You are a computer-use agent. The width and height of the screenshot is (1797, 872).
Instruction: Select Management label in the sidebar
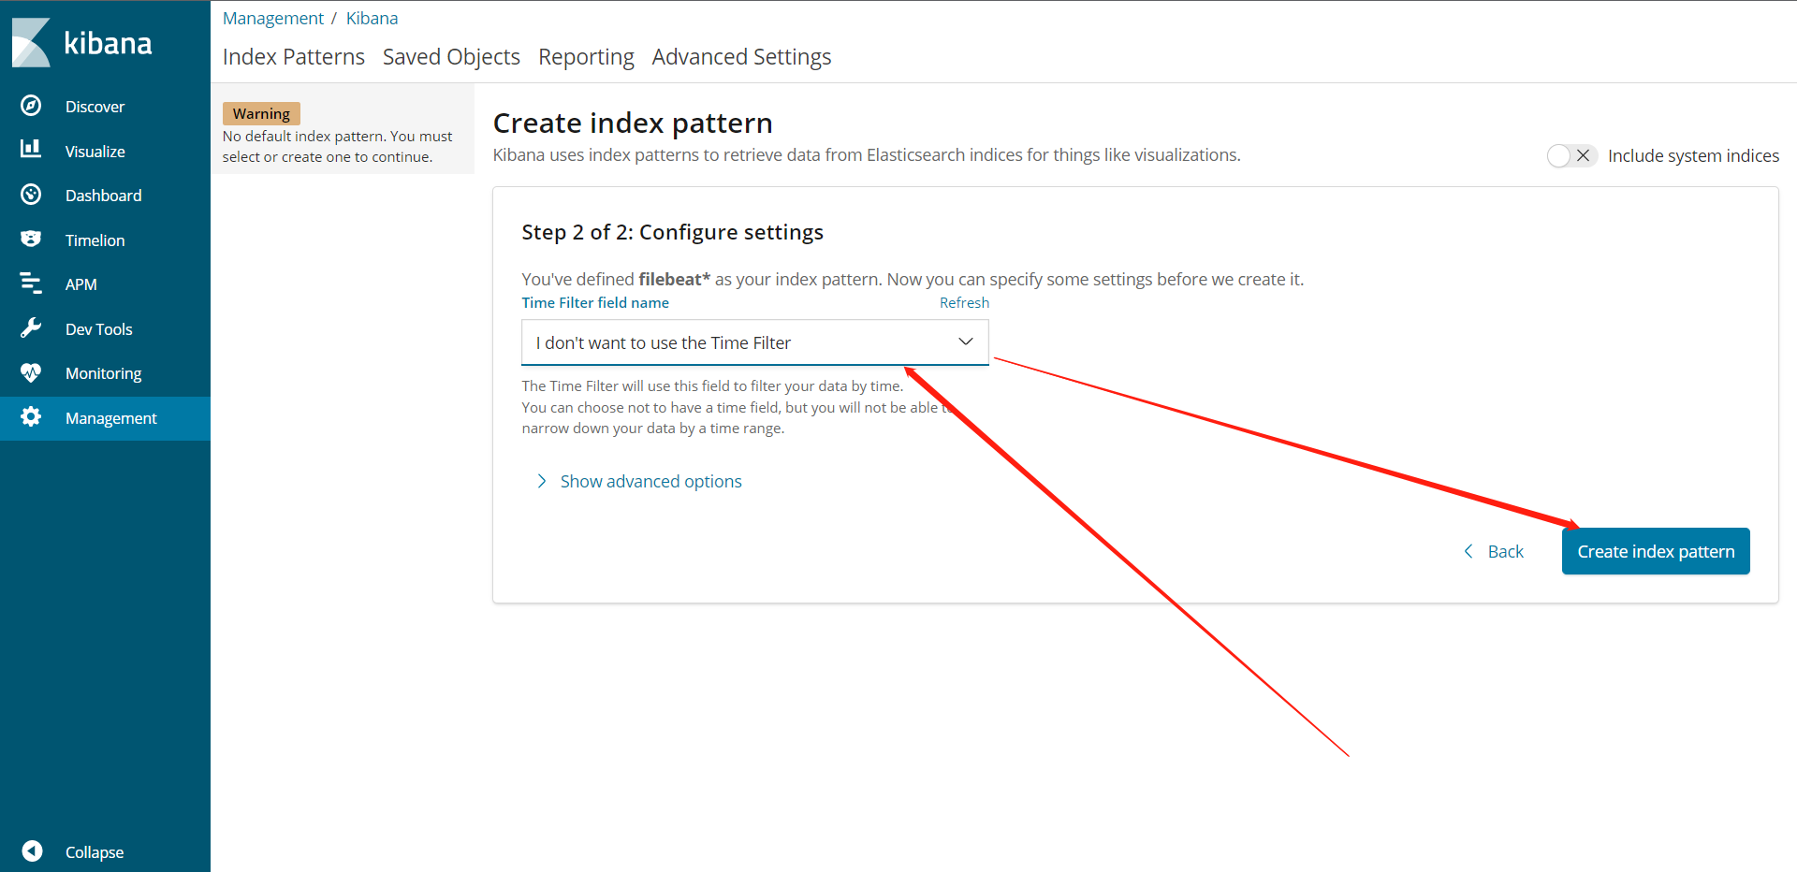coord(110,418)
